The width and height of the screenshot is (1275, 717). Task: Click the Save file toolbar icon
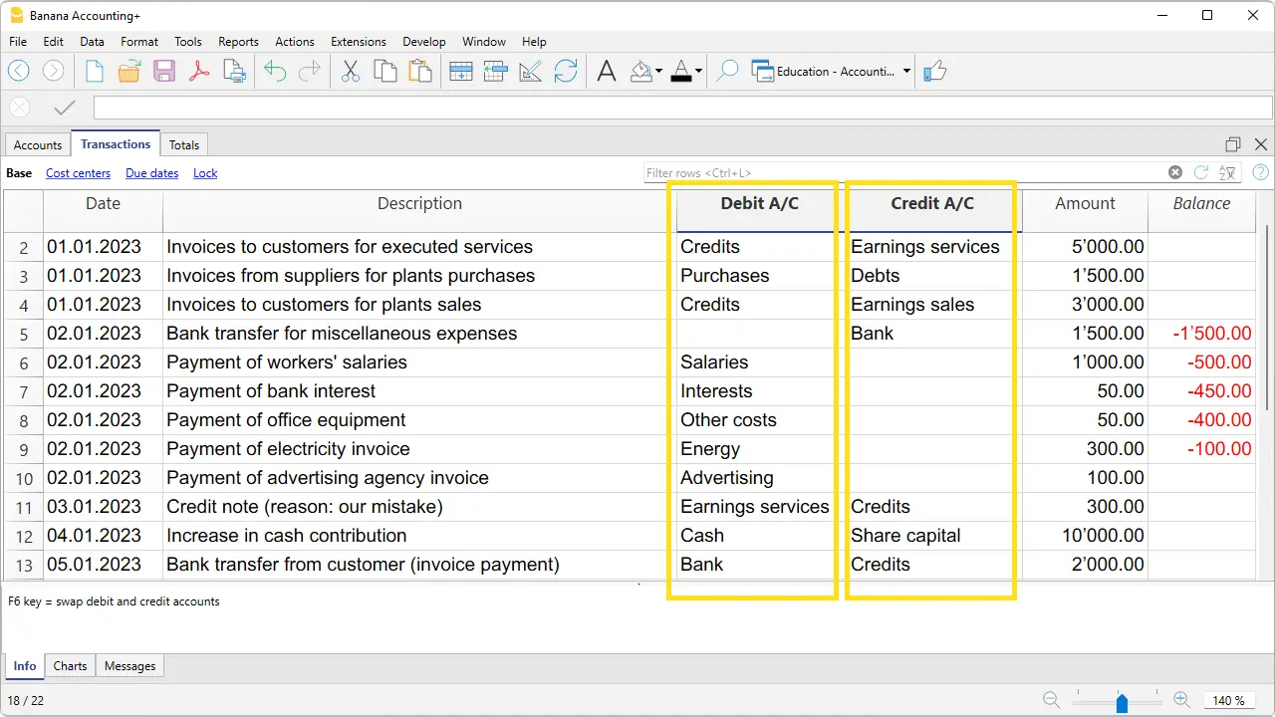point(164,71)
